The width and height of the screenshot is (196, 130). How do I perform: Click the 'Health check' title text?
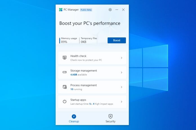(x=78, y=56)
